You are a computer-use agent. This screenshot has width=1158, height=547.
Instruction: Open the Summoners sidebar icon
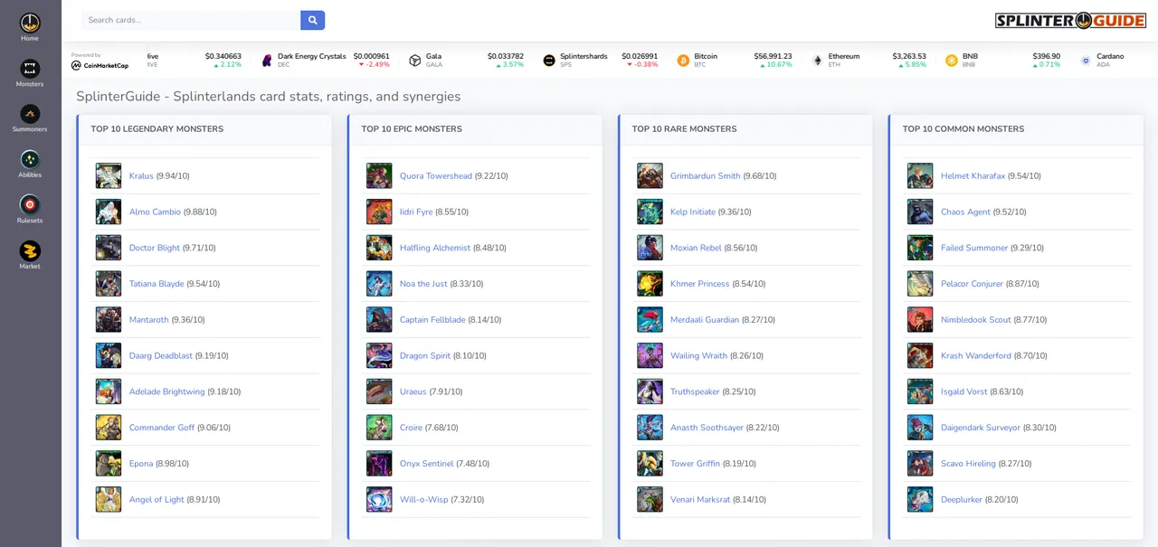click(30, 114)
